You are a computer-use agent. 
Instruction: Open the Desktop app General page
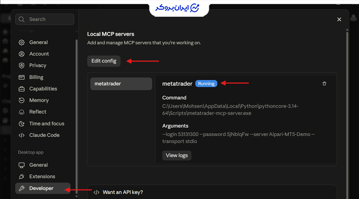(43, 165)
